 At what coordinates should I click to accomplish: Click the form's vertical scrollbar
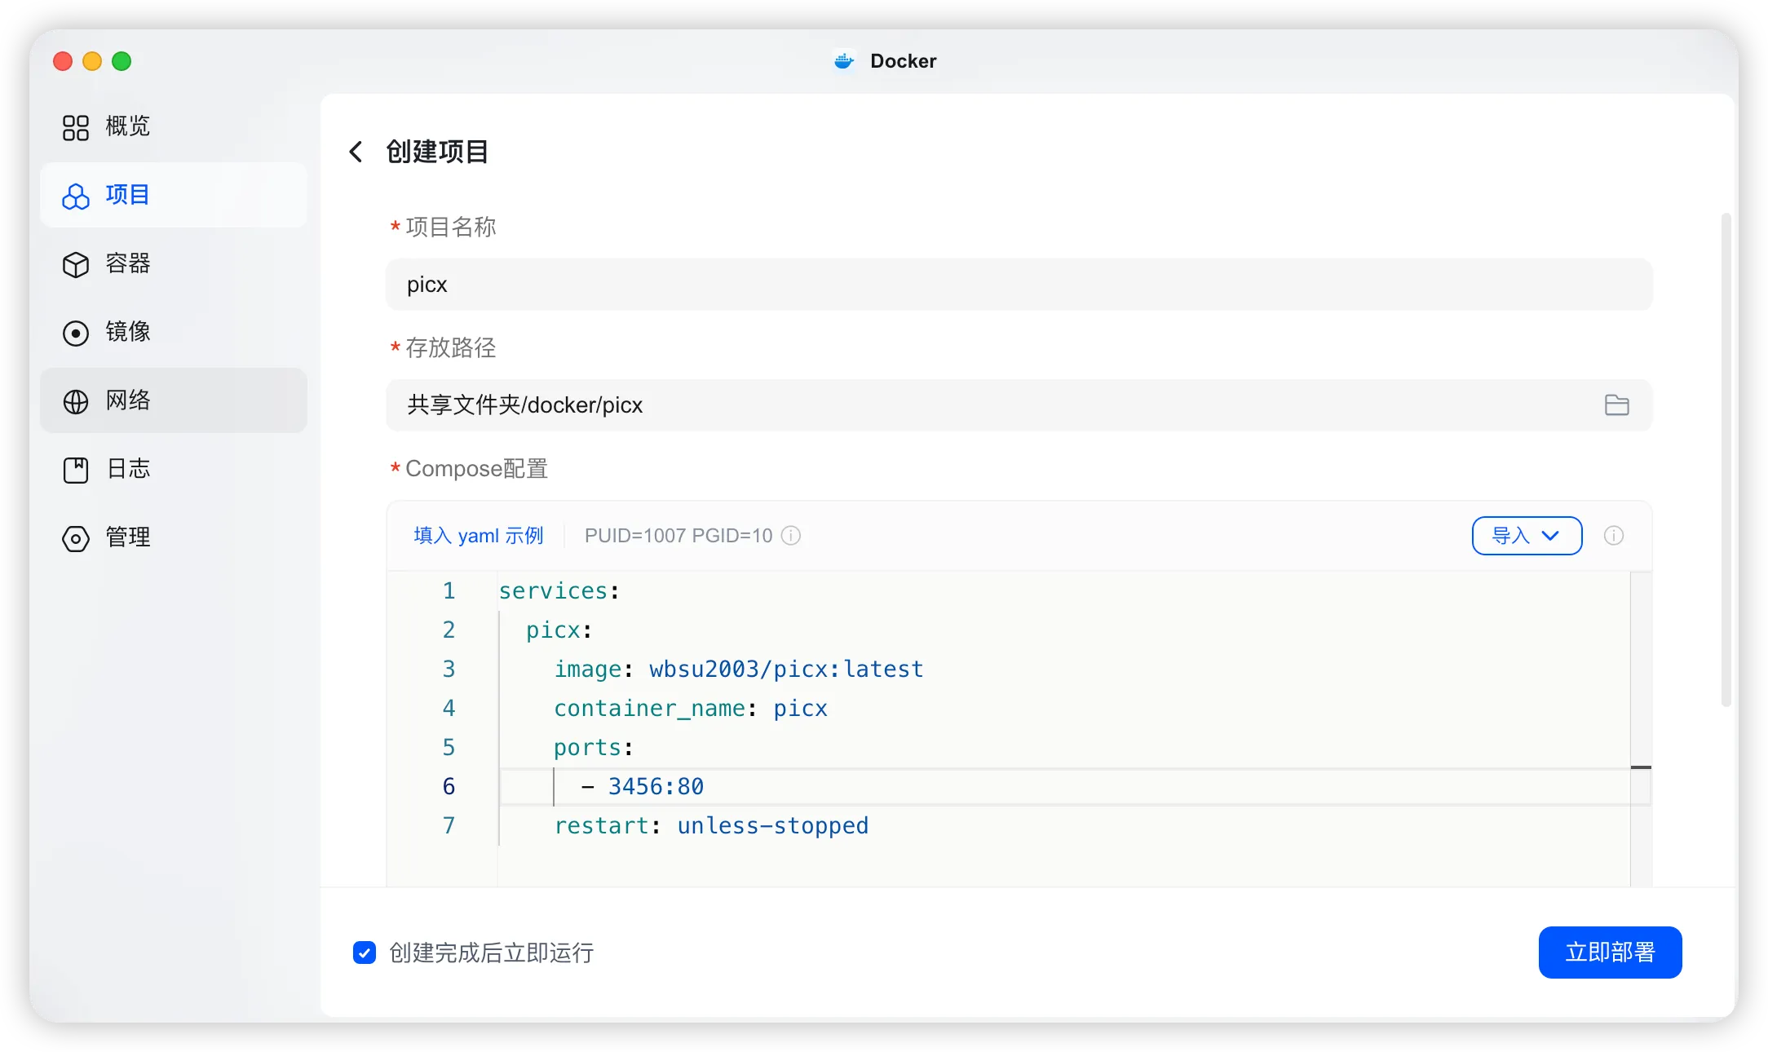(x=1726, y=460)
